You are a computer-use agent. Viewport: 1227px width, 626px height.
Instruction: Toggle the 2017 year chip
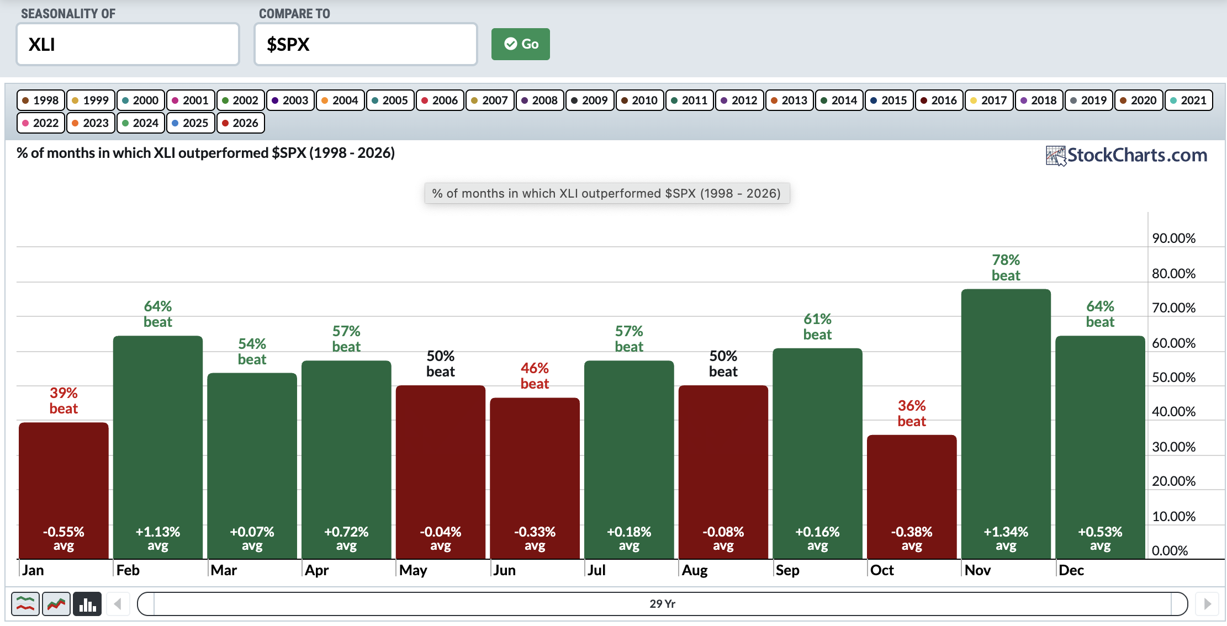[989, 100]
